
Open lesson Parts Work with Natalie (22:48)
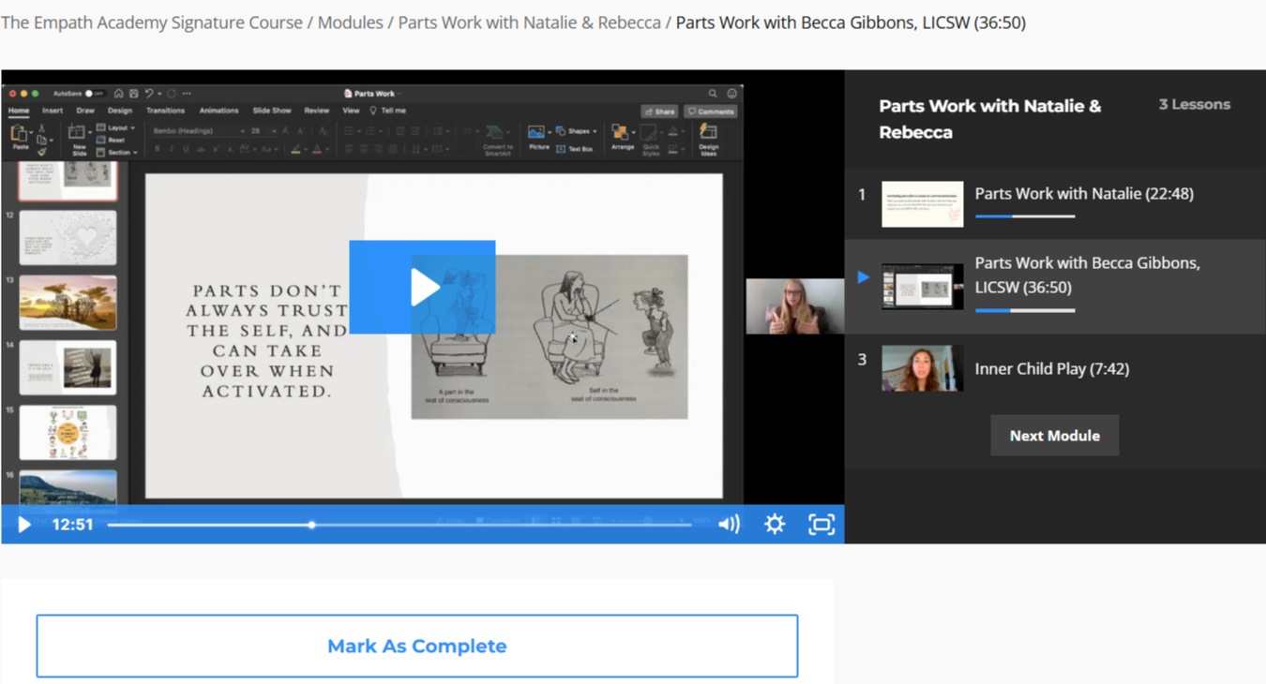point(1083,194)
